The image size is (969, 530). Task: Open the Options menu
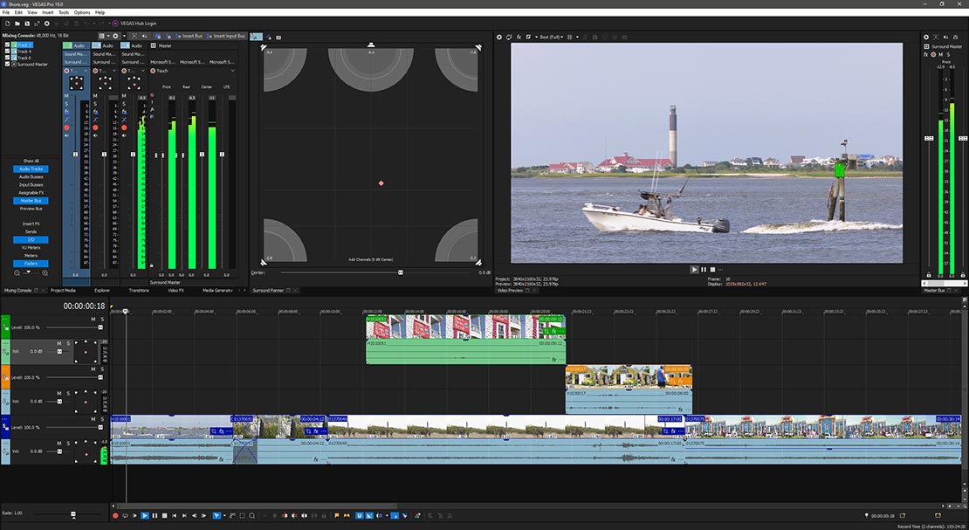tap(82, 12)
